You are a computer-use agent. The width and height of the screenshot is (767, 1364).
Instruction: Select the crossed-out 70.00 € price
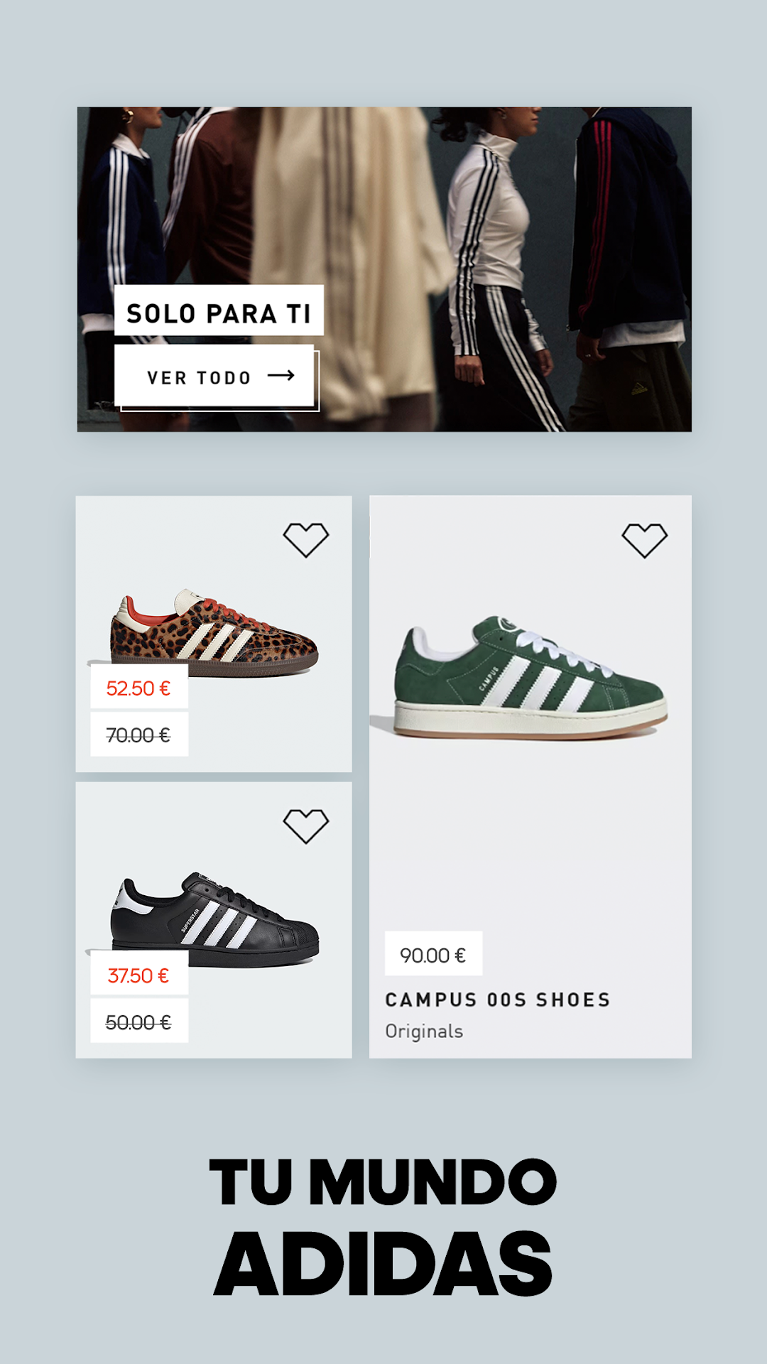[x=139, y=735]
